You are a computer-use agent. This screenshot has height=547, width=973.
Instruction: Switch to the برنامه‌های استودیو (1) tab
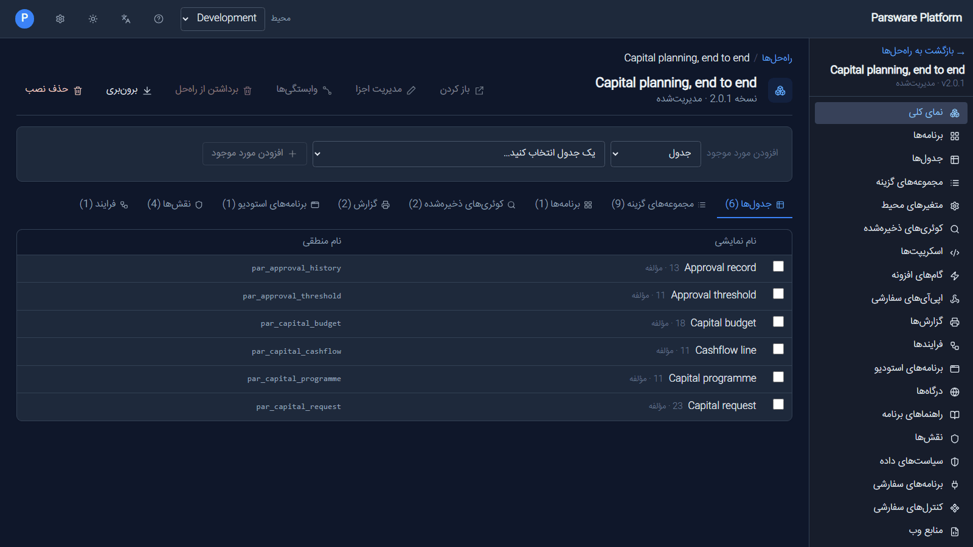pos(271,204)
